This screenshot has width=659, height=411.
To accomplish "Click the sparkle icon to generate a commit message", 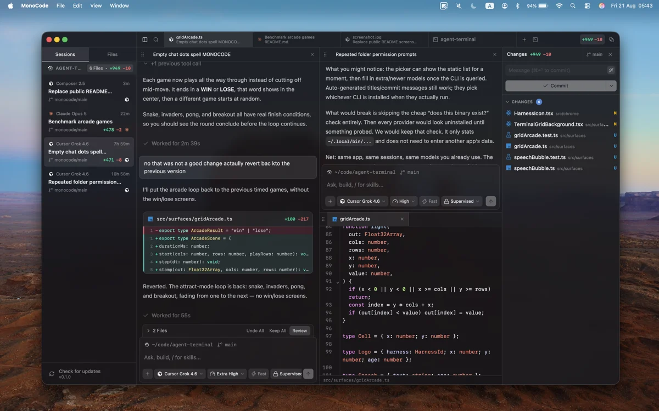I will point(611,70).
